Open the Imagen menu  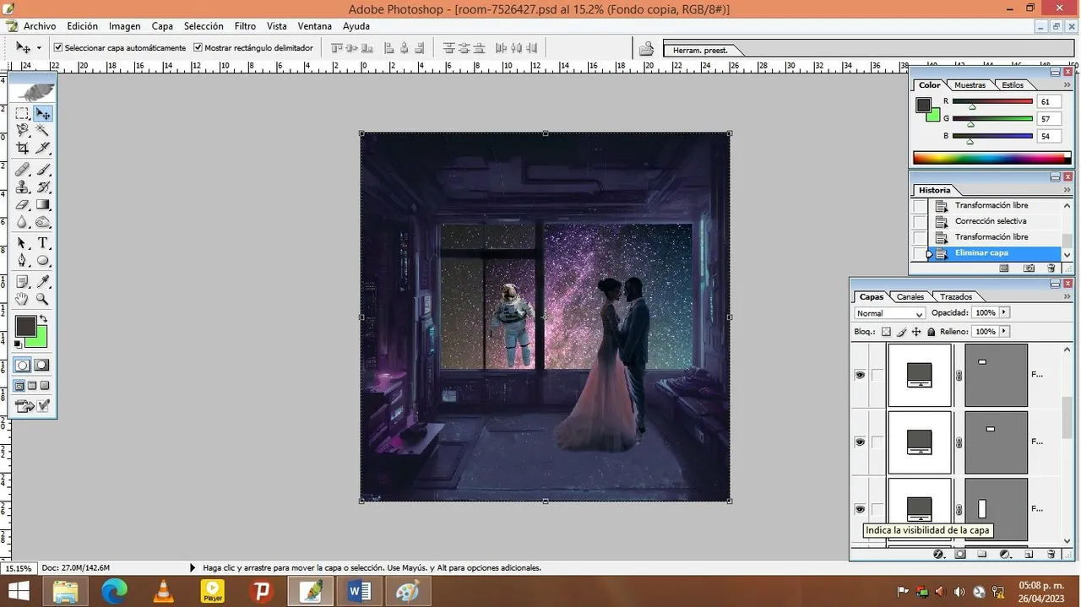[x=124, y=26]
